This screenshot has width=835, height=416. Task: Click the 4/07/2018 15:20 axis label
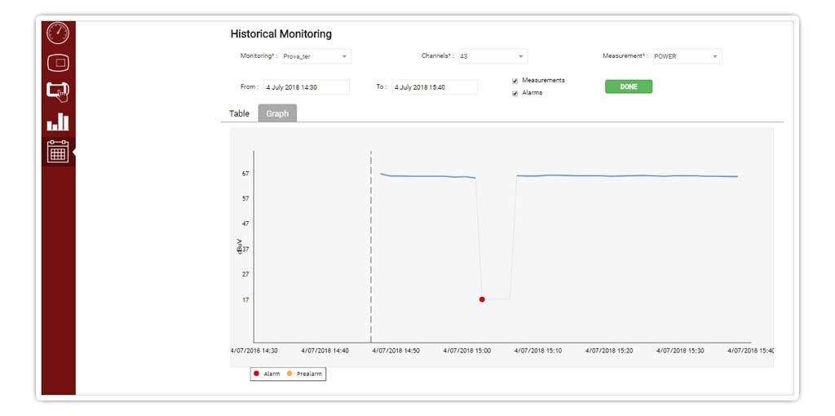609,351
